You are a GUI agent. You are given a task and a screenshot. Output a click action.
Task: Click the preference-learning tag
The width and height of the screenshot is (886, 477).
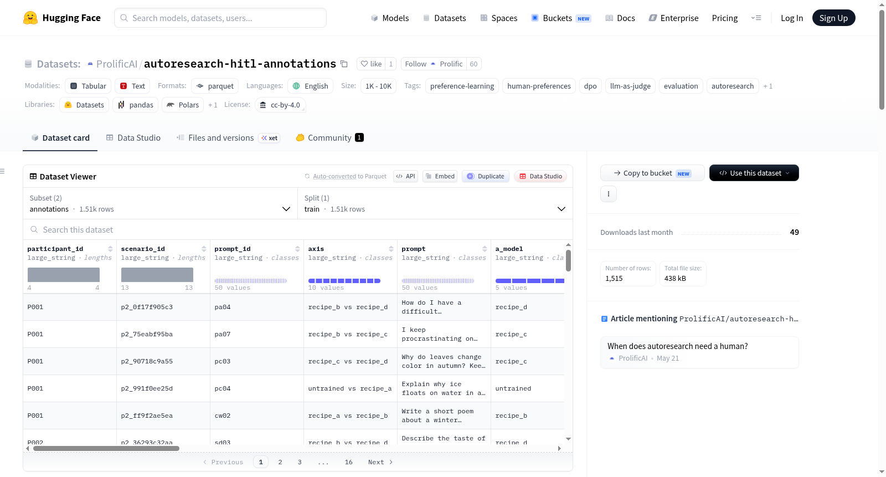click(x=462, y=86)
